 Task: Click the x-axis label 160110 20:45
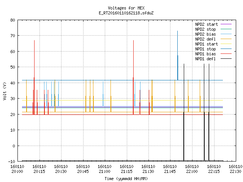[83, 169]
